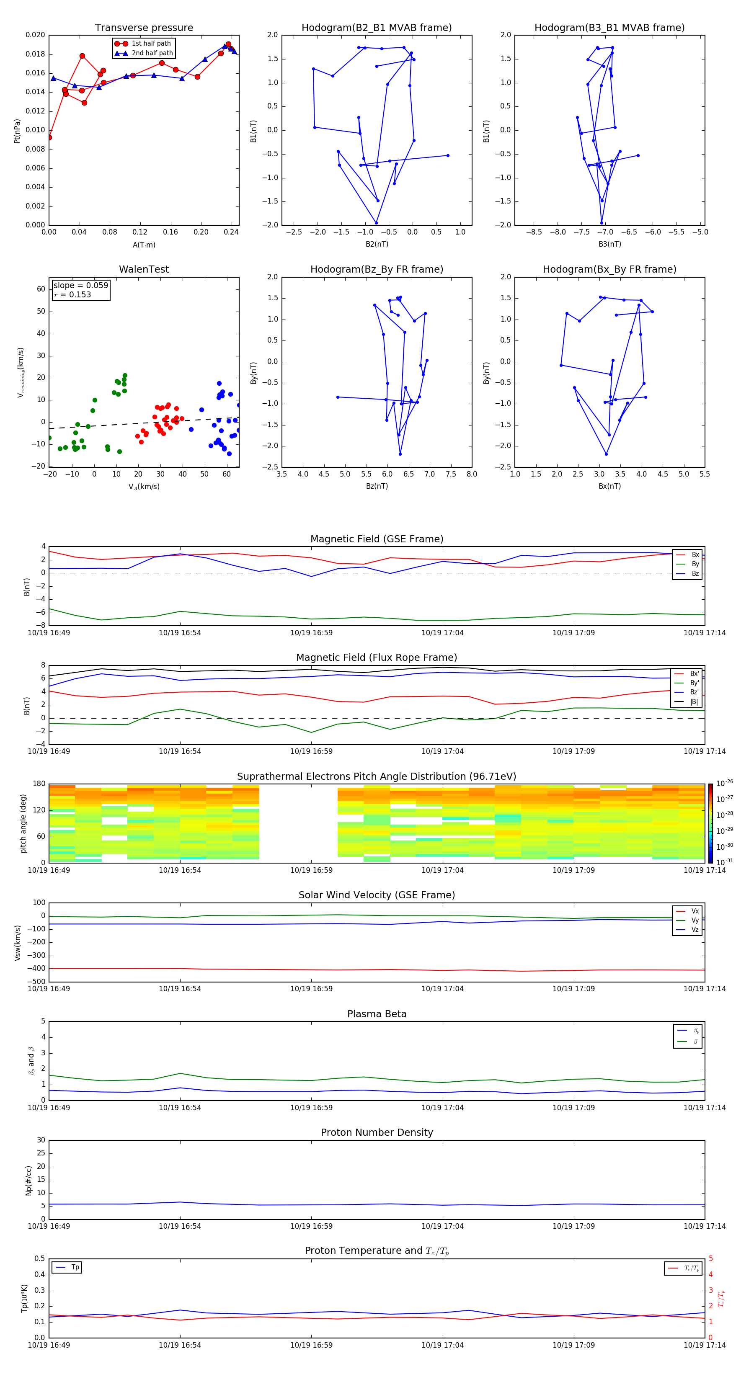The image size is (754, 1382).
Task: Click 'Proton Temperature and Te/Tp' title
Action: (377, 1251)
